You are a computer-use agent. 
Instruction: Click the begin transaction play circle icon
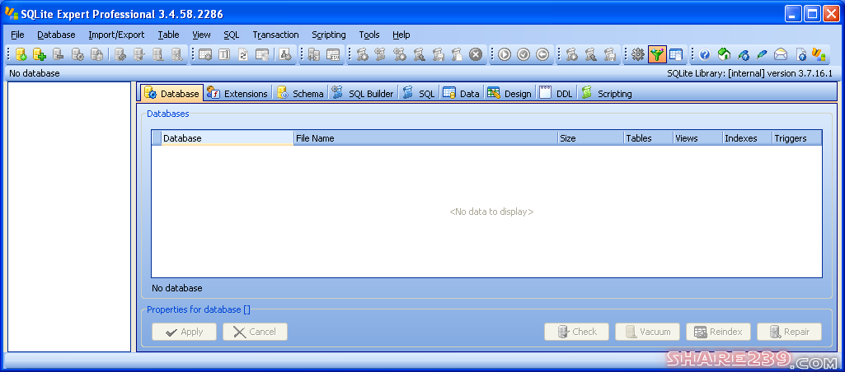(505, 54)
